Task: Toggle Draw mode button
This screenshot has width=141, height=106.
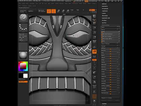Action: 53,11
